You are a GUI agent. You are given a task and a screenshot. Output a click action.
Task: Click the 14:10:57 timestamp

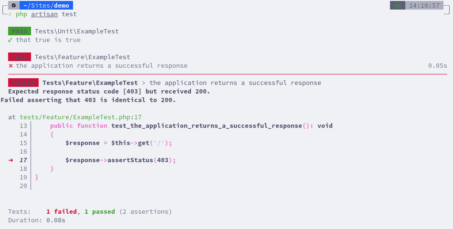pyautogui.click(x=424, y=5)
